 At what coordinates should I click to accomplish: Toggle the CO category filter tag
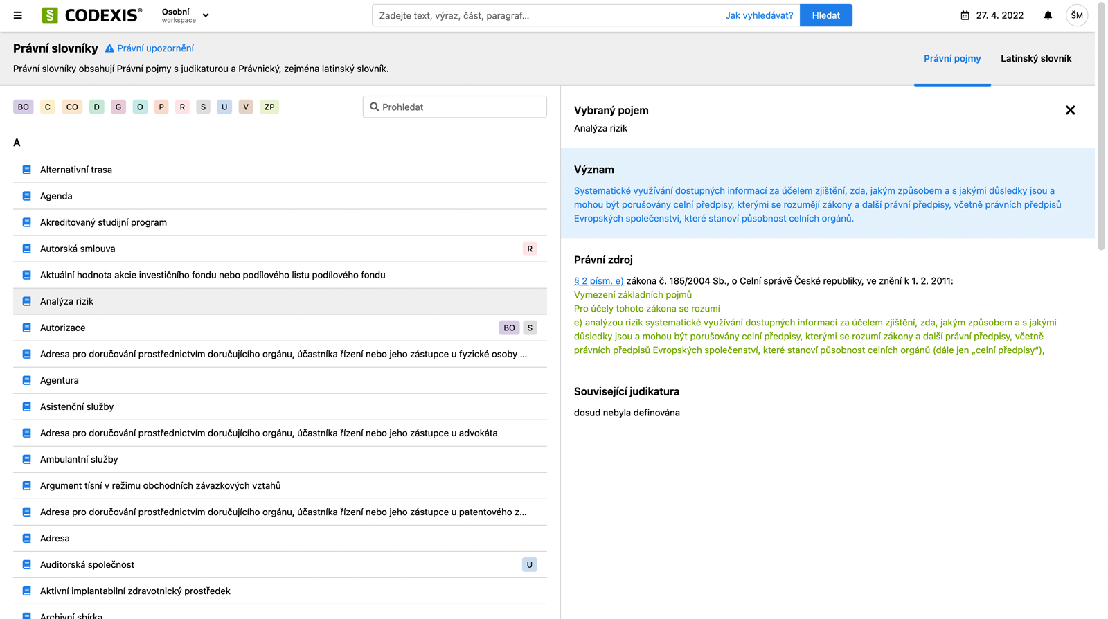pos(72,107)
